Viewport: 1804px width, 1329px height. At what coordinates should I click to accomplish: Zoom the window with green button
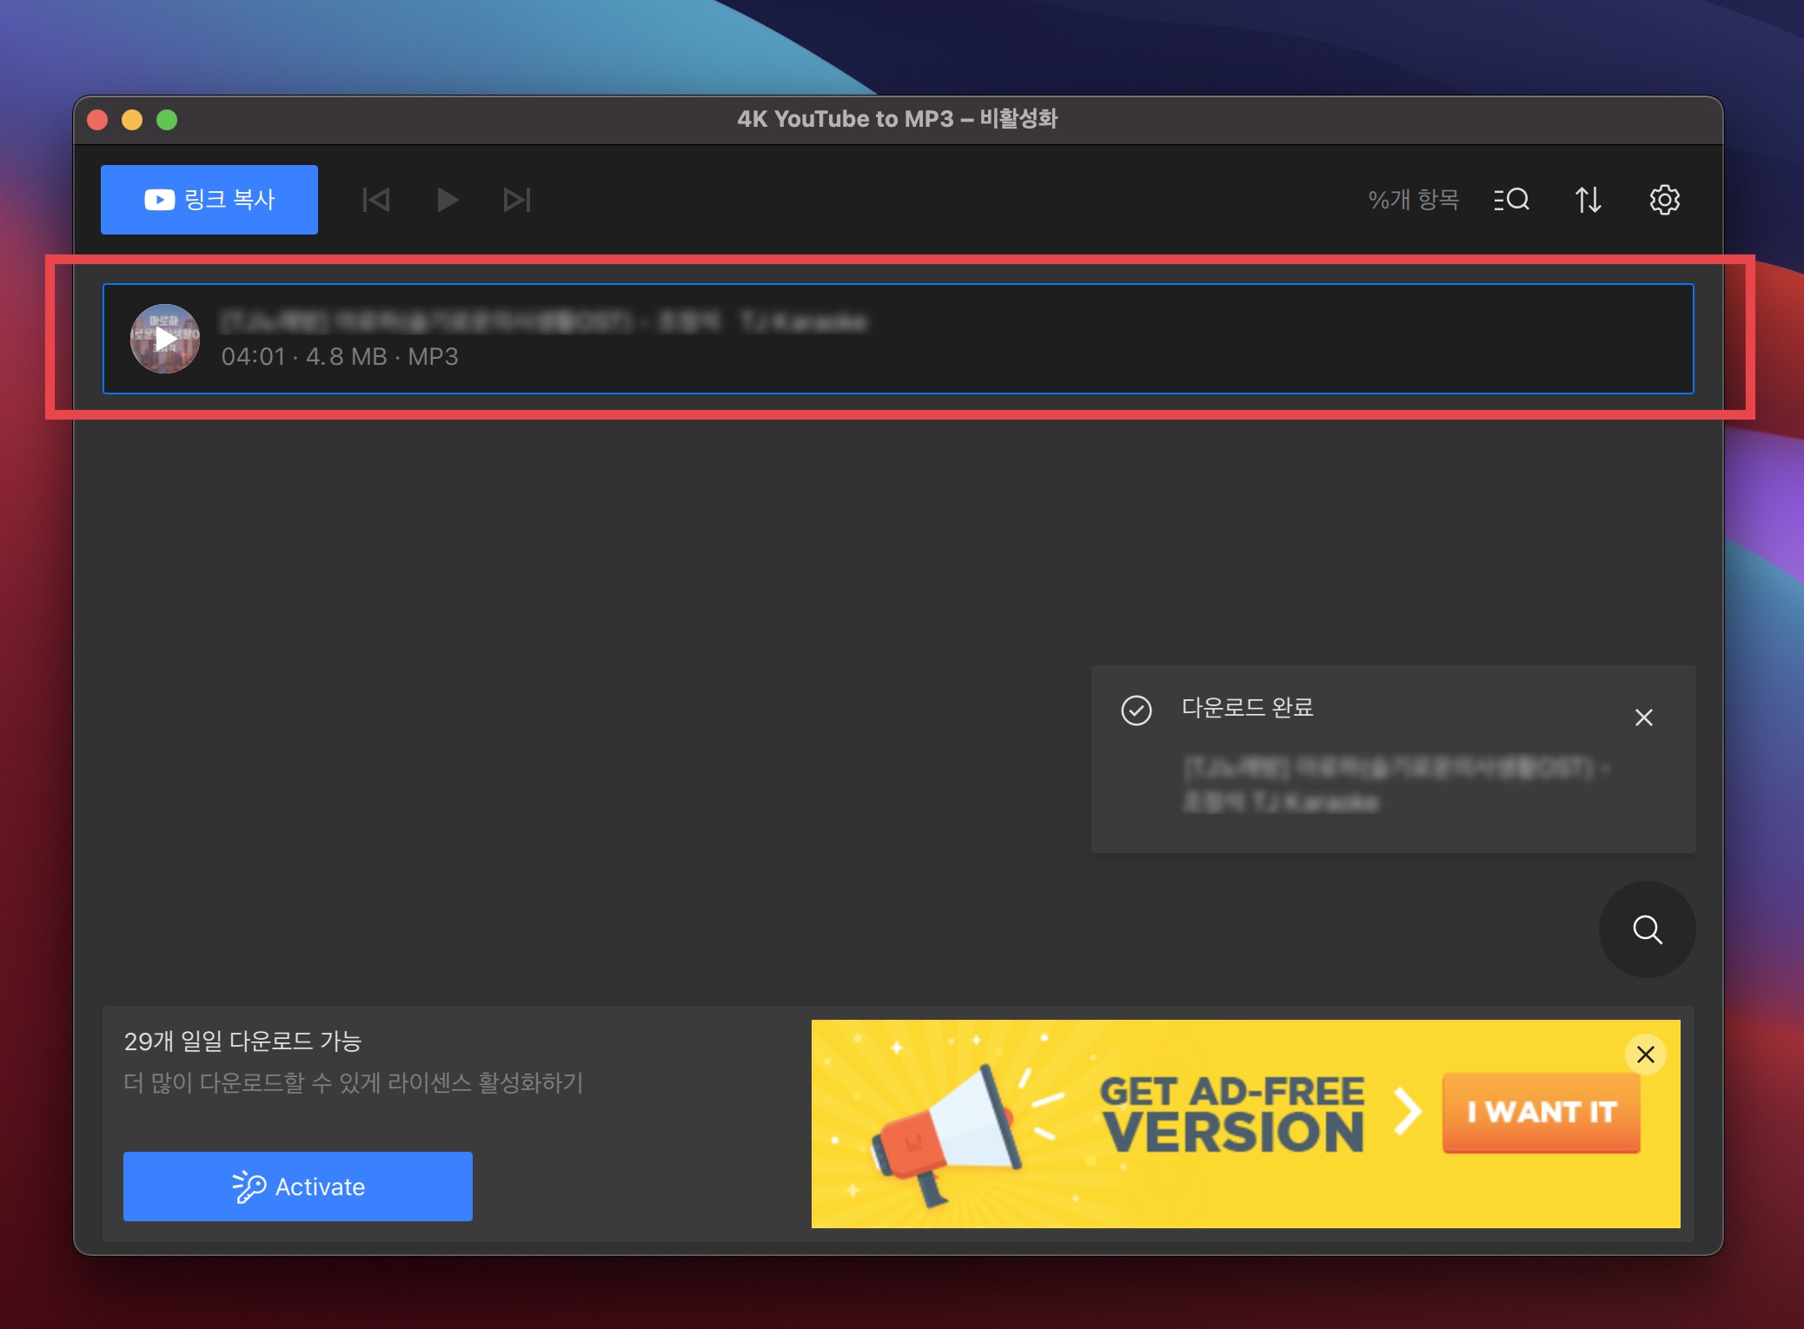coord(167,120)
